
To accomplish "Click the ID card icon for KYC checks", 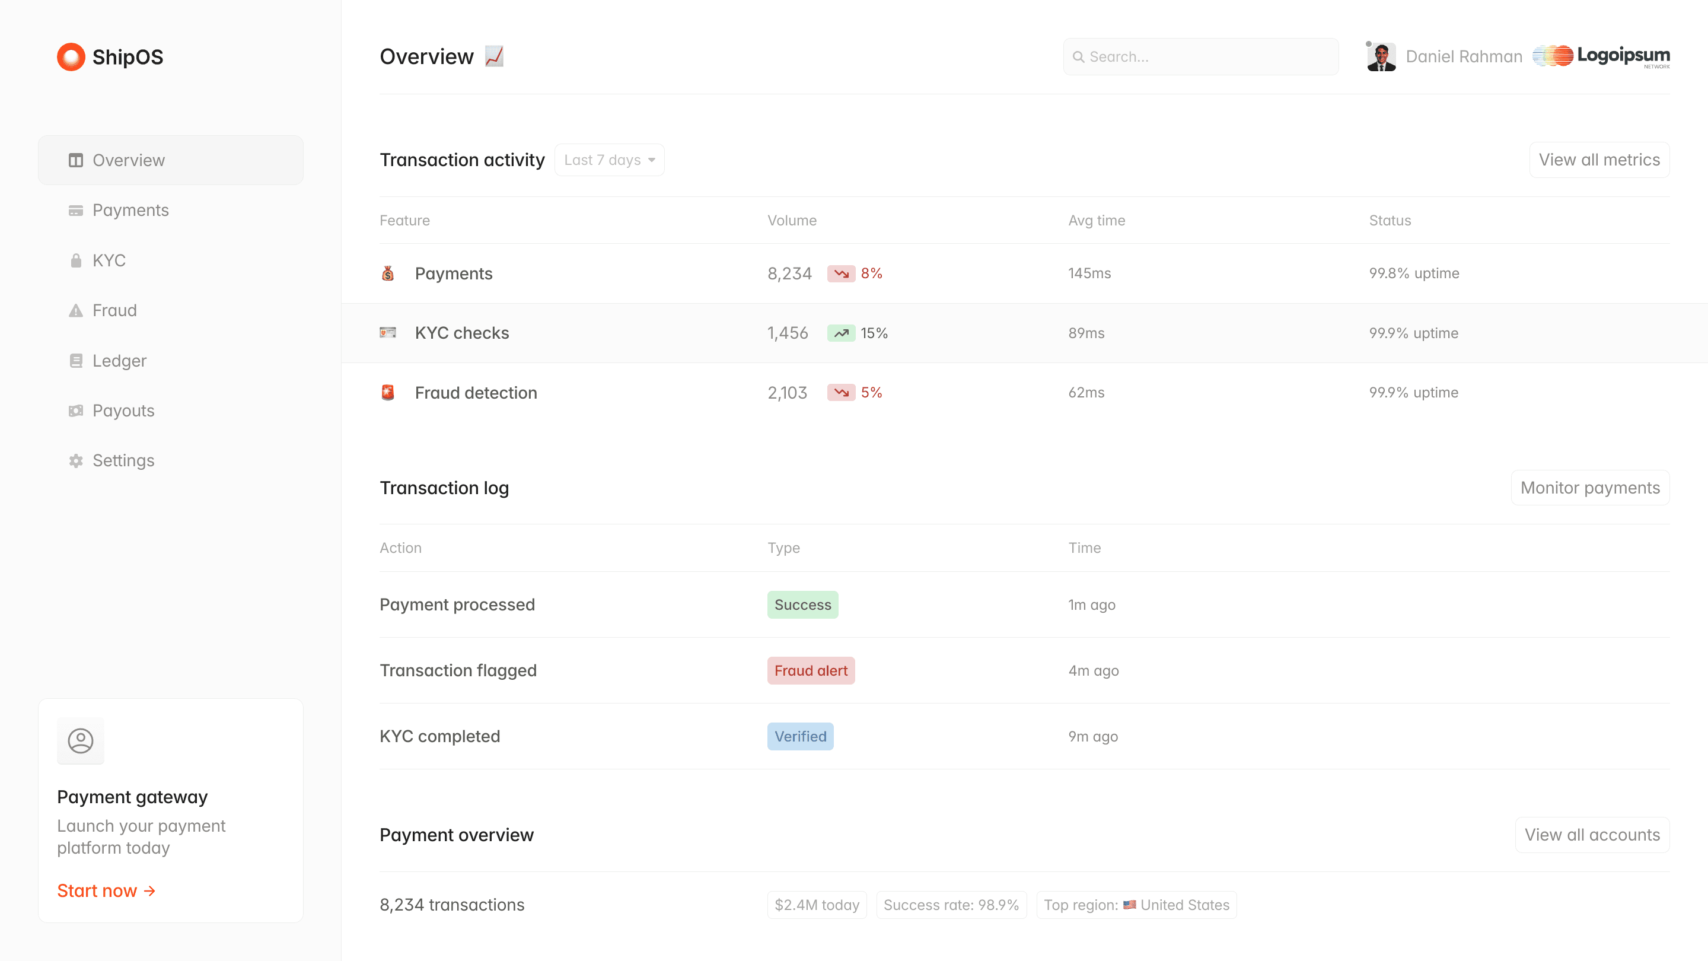I will [x=388, y=333].
